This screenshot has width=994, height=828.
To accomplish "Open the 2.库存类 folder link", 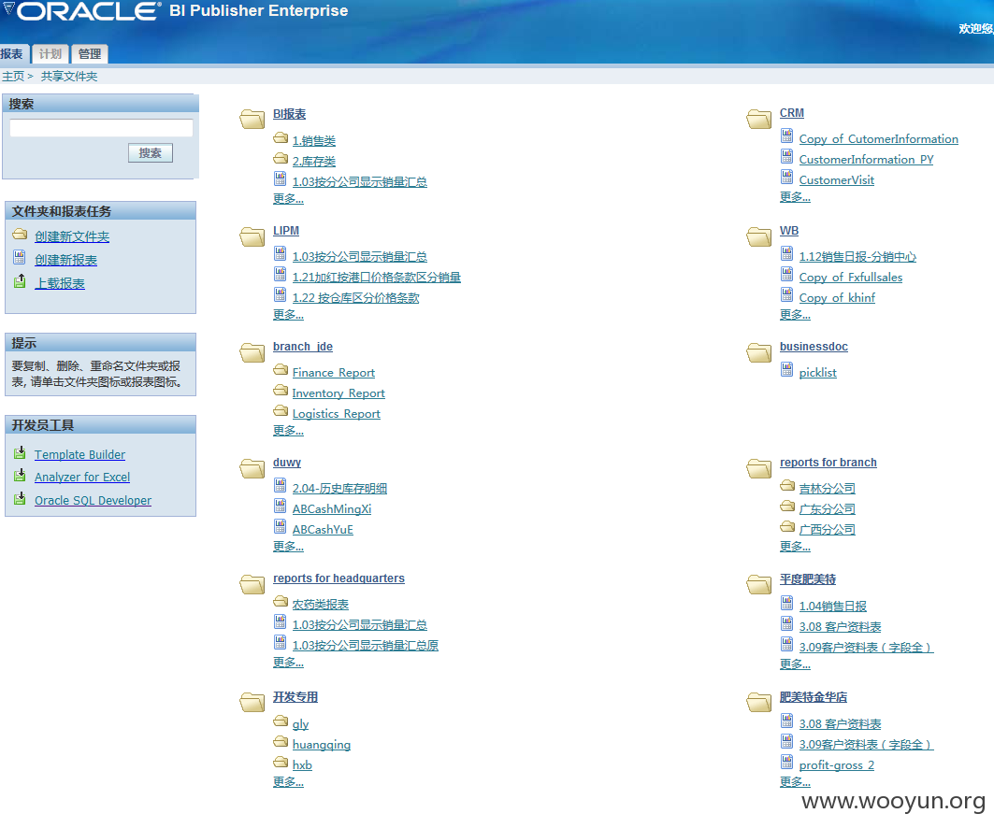I will tap(314, 162).
